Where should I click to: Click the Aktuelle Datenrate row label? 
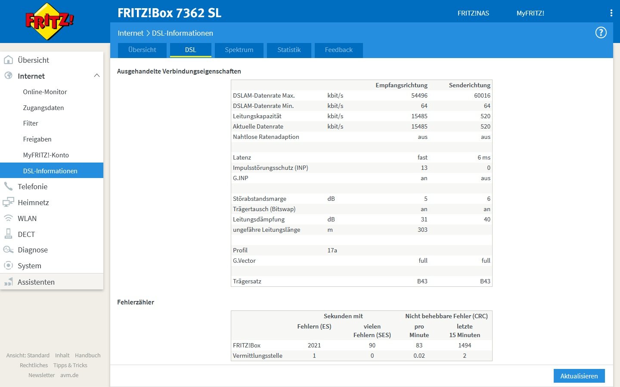[x=258, y=126]
